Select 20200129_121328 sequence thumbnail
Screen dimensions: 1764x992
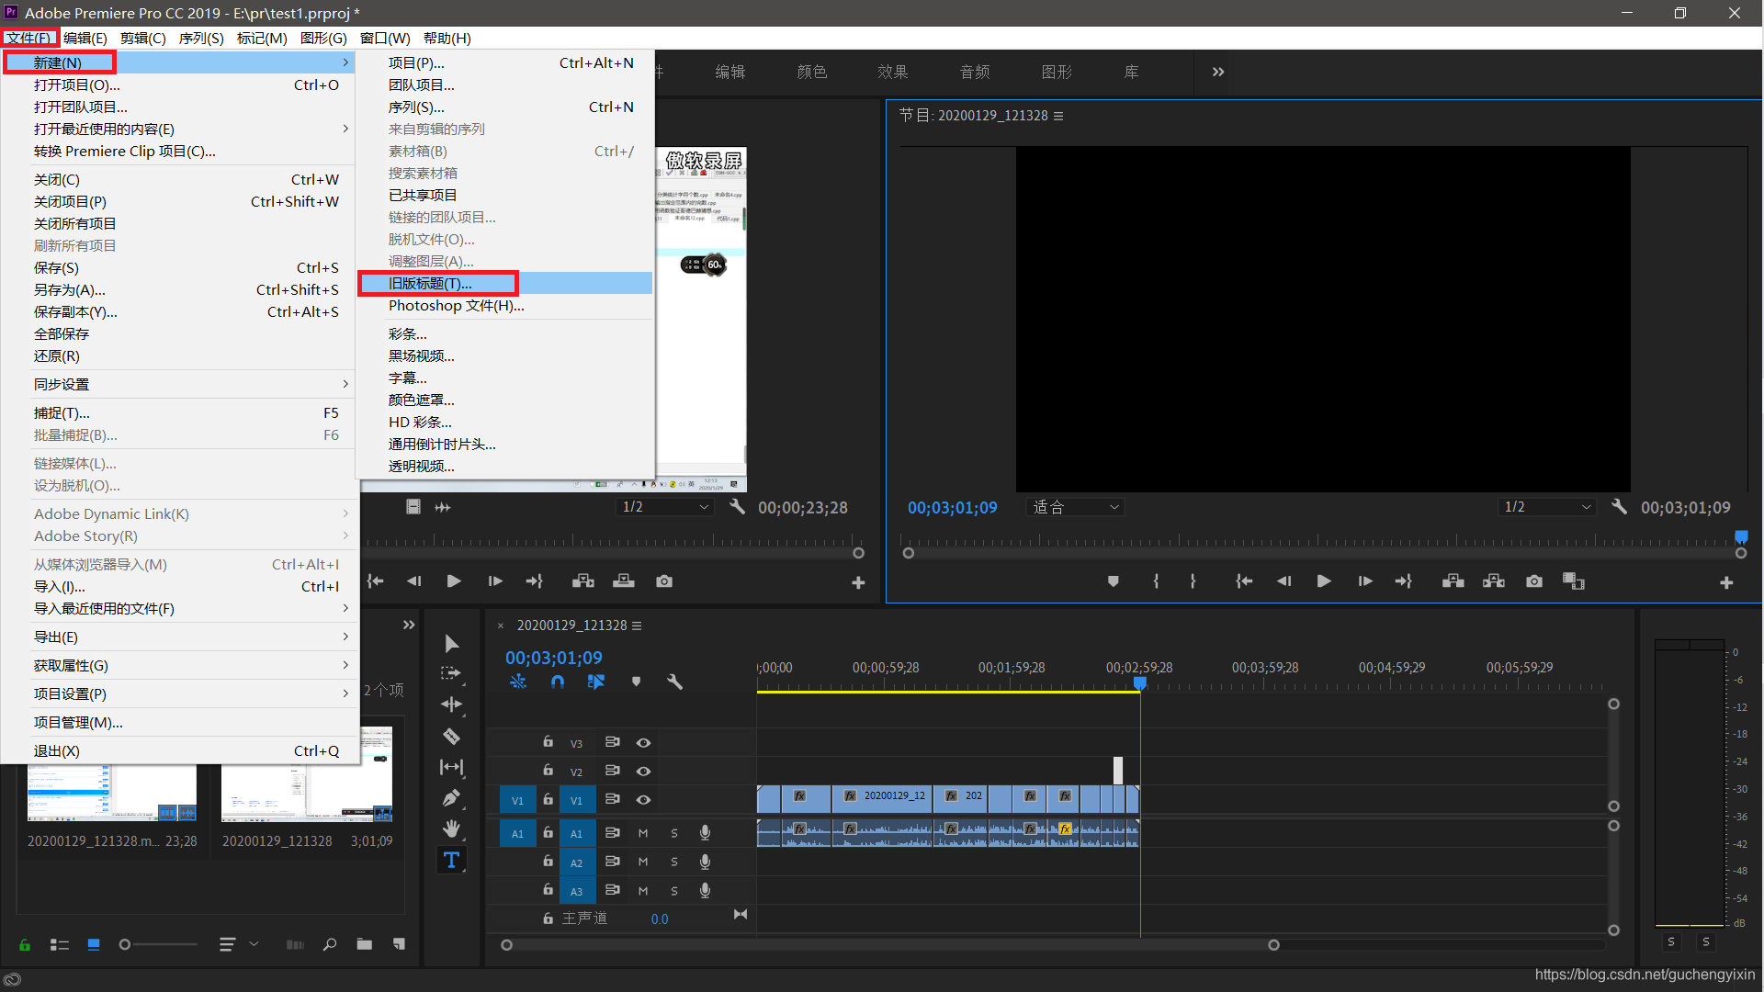point(307,774)
